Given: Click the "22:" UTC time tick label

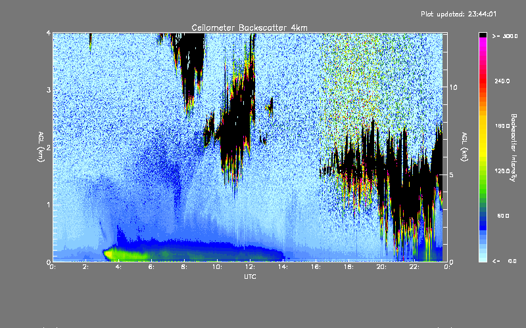Looking at the screenshot, I should tap(414, 267).
